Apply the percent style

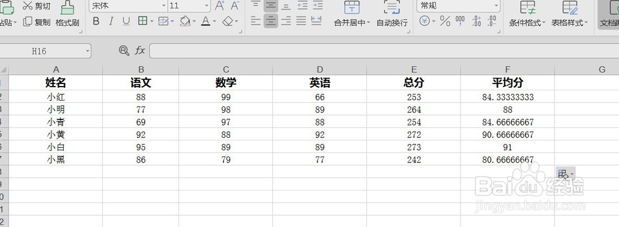(445, 21)
